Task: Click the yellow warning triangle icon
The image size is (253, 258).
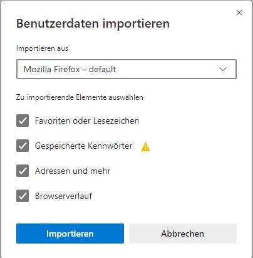Action: click(145, 146)
